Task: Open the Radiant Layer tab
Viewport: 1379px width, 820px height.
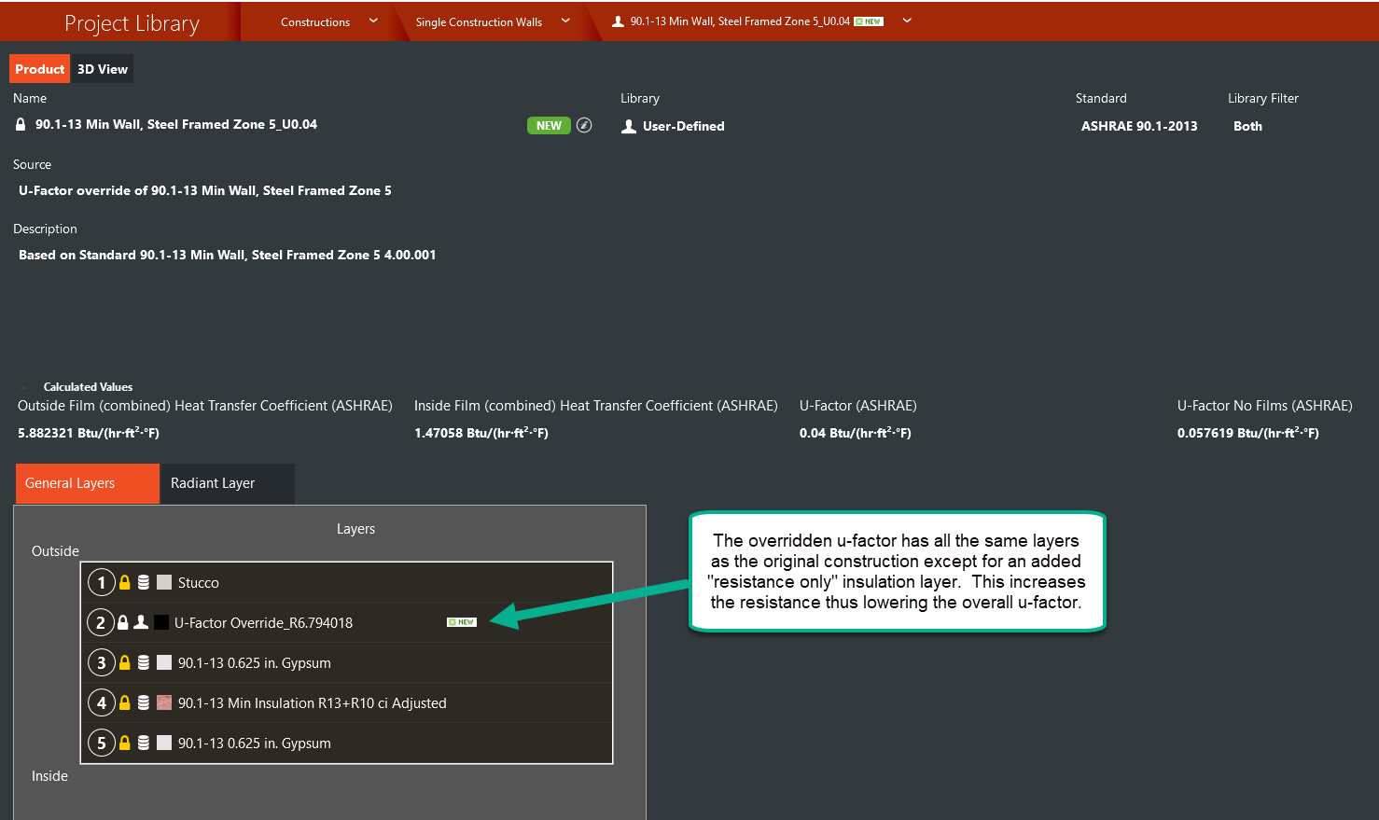Action: pyautogui.click(x=213, y=483)
